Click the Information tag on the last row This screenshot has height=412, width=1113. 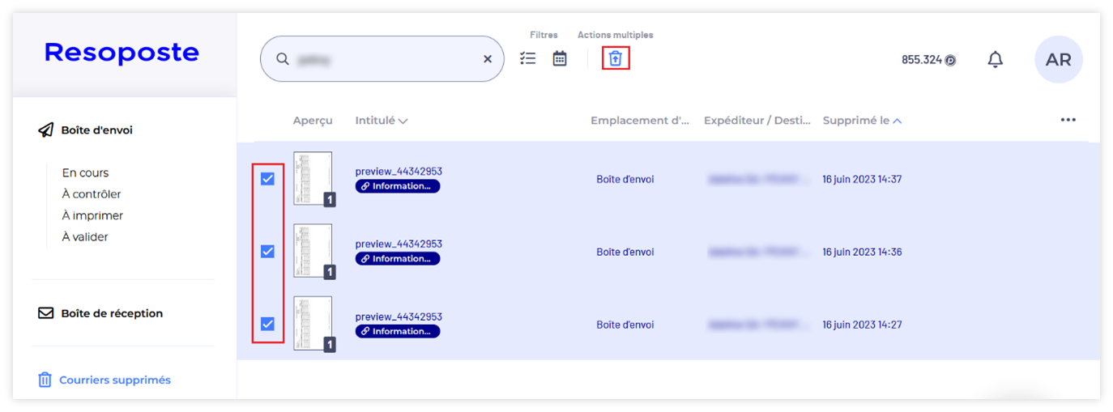pyautogui.click(x=398, y=331)
